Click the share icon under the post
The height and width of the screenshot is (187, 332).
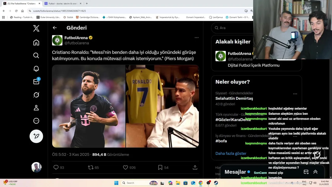coord(195,168)
